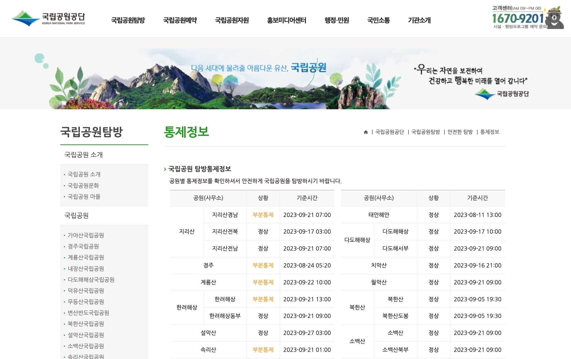The height and width of the screenshot is (359, 571).
Task: Open 북한산국립공원 in sidebar list
Action: (86, 324)
